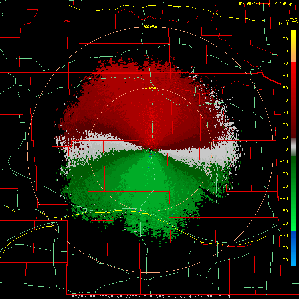Click the -80 value on the velocity scale
Screen dimensions: 299x299
tap(284, 248)
